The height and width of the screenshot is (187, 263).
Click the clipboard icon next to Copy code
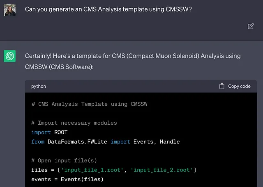(x=222, y=86)
